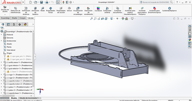Open SustainabilityXpress tool
The width and height of the screenshot is (192, 101).
(169, 9)
